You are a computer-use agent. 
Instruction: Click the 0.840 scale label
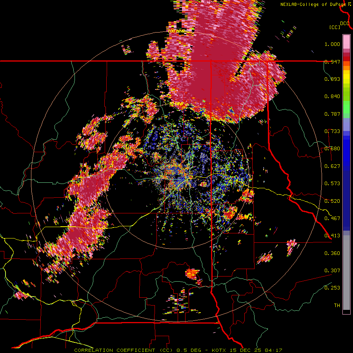click(x=332, y=96)
